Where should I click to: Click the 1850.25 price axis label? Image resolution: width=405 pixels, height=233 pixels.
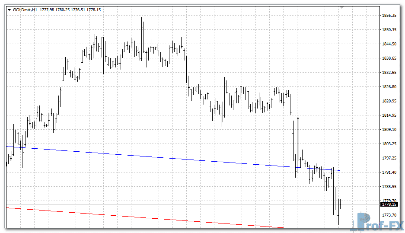[389, 30]
